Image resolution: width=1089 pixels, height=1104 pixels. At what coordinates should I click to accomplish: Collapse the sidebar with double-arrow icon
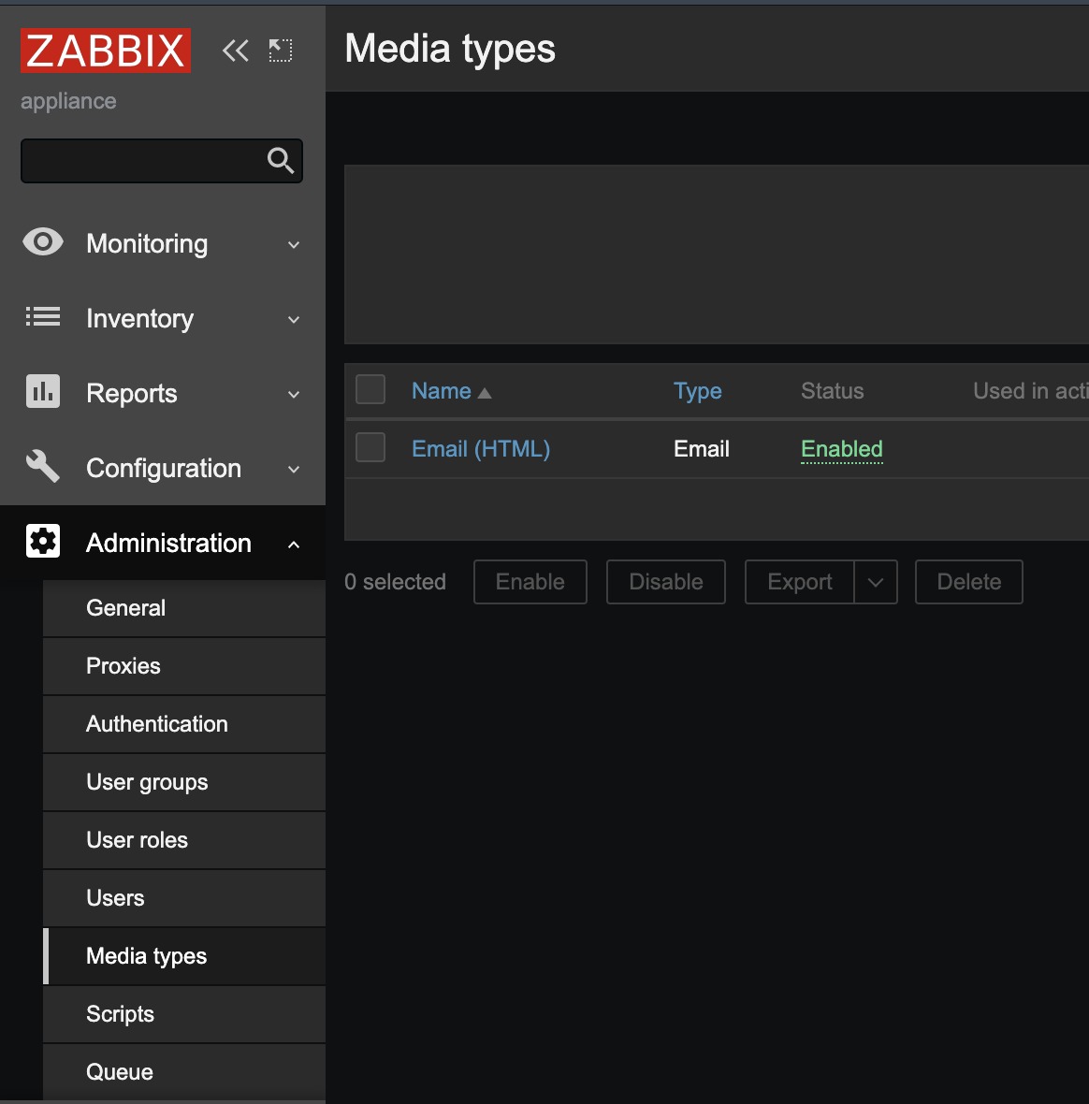point(235,51)
